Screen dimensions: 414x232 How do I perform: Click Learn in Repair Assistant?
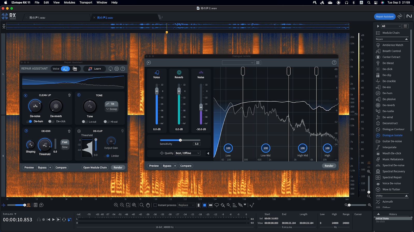tap(94, 69)
